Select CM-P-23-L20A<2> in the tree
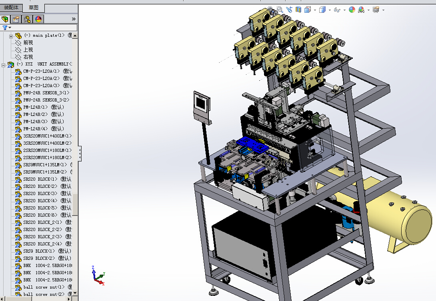436x301 pixels. coord(48,79)
